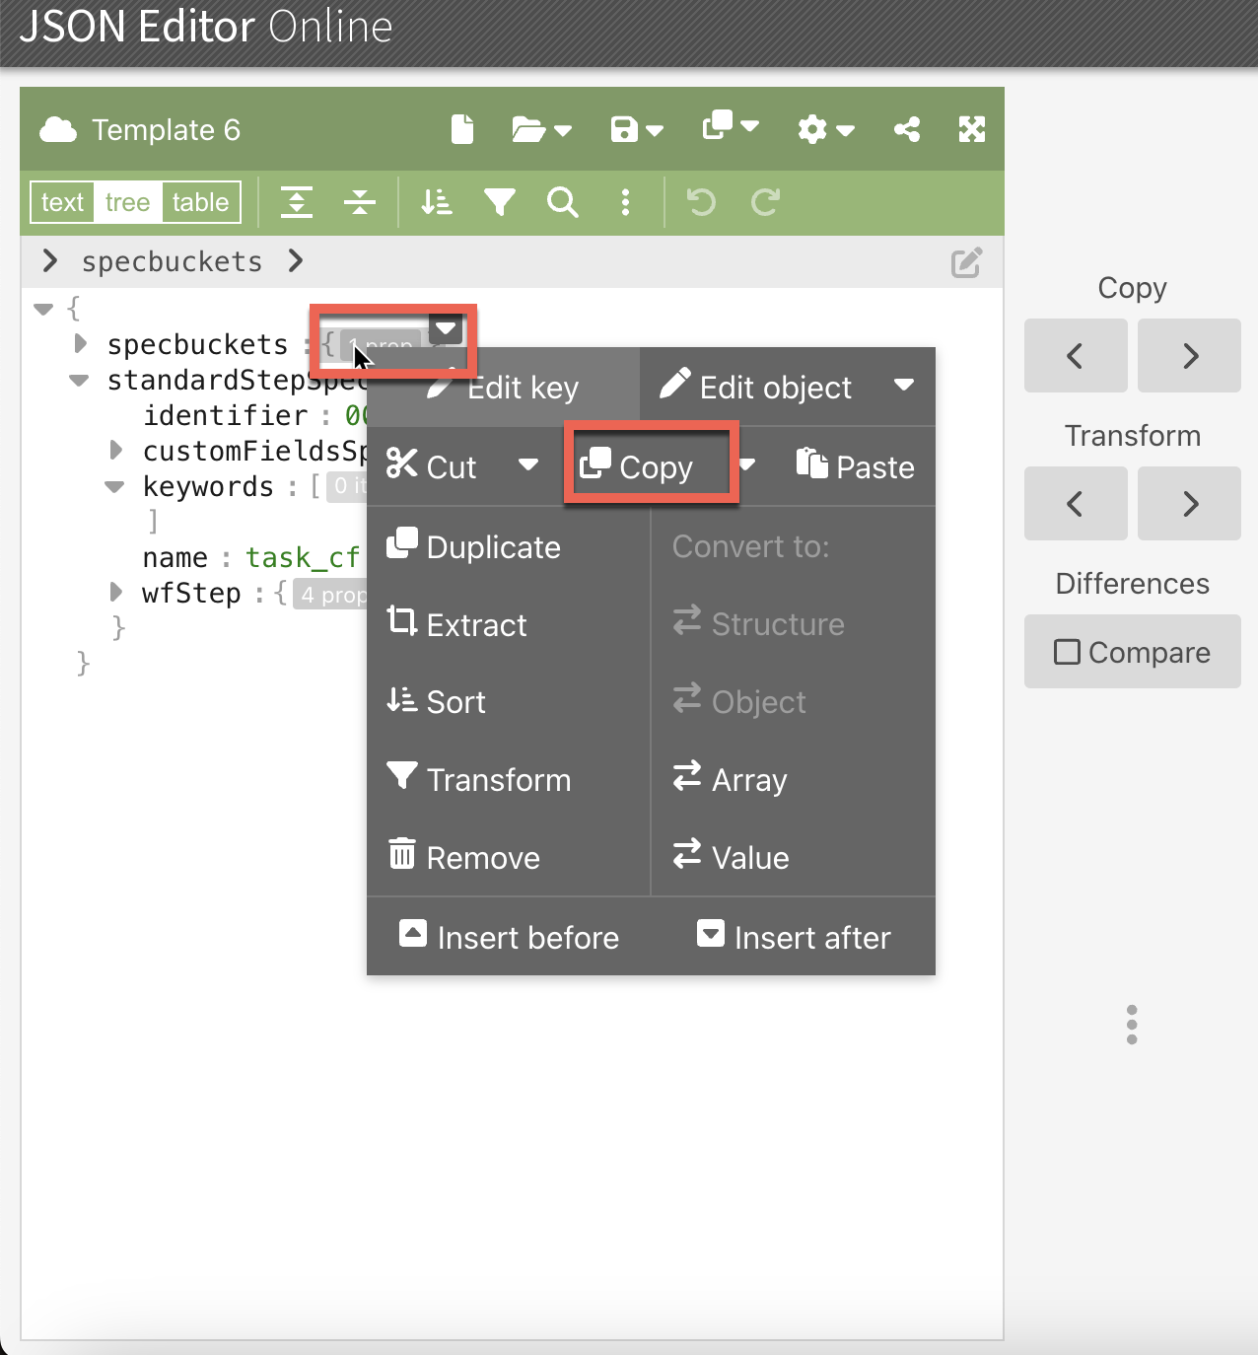The height and width of the screenshot is (1355, 1258).
Task: Click the Insert after button
Action: point(794,937)
